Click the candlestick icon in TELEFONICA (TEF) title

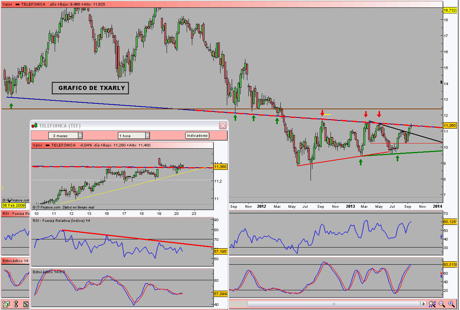click(x=35, y=126)
